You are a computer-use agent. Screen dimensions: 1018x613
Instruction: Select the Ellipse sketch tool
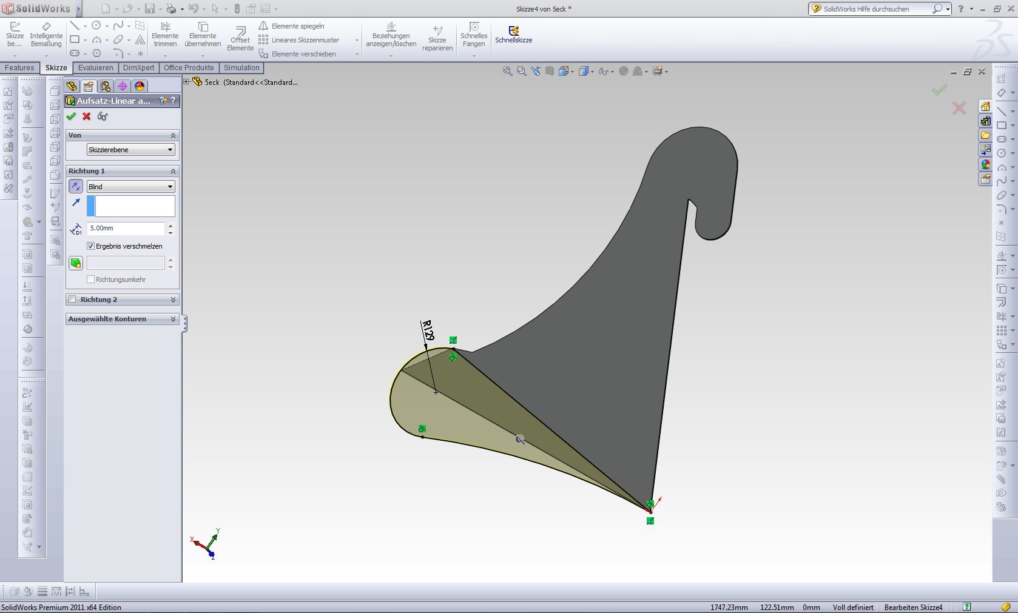point(118,39)
